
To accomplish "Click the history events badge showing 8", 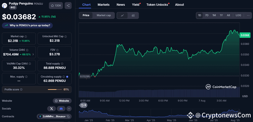I will [x=83, y=105].
